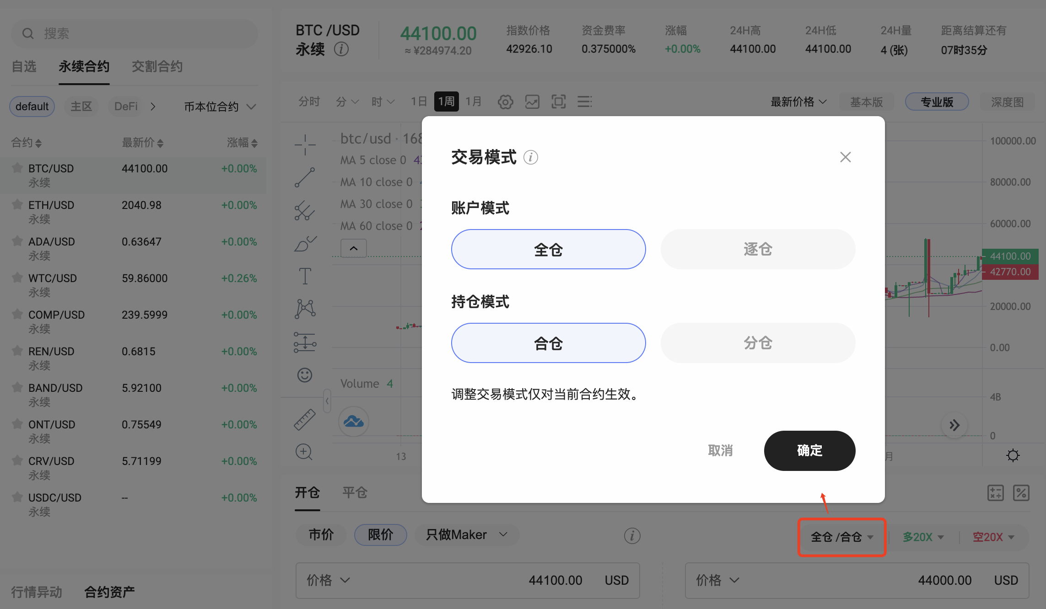This screenshot has height=609, width=1046.
Task: Choose 逐仓 isolated margin account mode
Action: [x=758, y=249]
